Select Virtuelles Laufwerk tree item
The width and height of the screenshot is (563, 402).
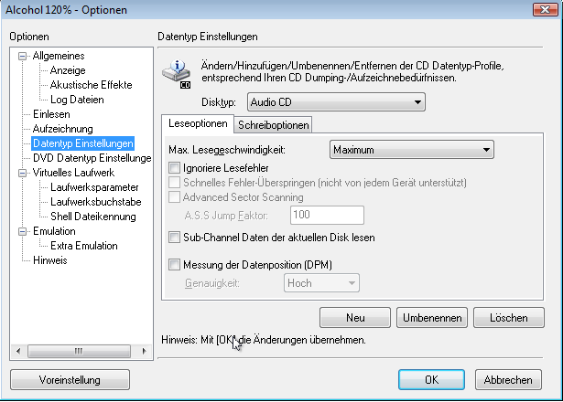pyautogui.click(x=73, y=173)
